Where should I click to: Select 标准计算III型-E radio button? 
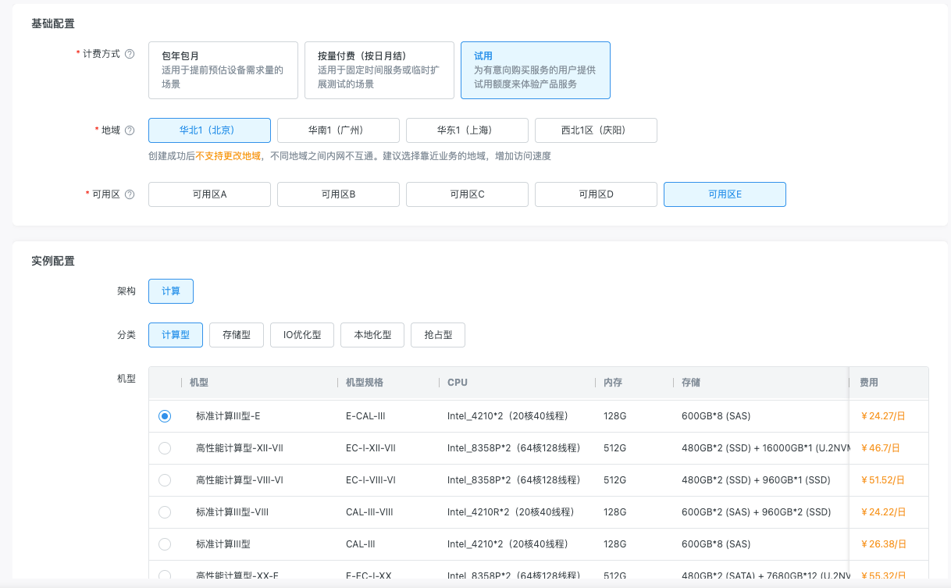(x=165, y=416)
